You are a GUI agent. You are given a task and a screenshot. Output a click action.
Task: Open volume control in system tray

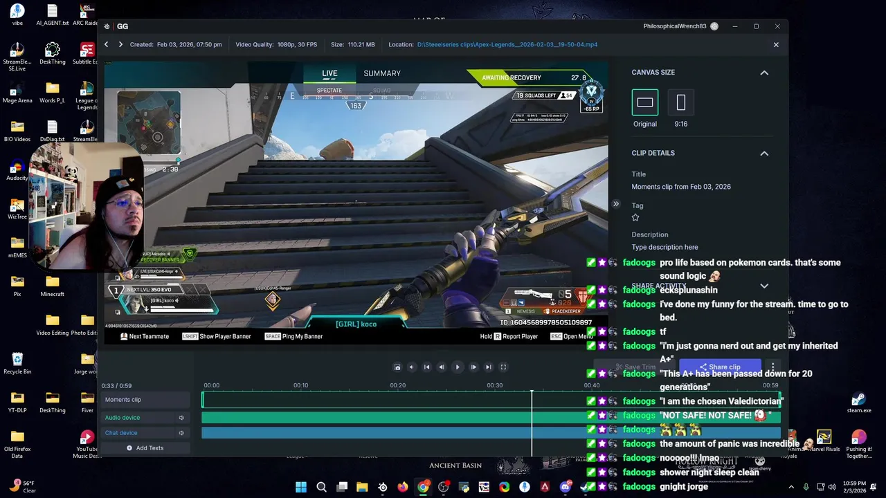tap(831, 487)
